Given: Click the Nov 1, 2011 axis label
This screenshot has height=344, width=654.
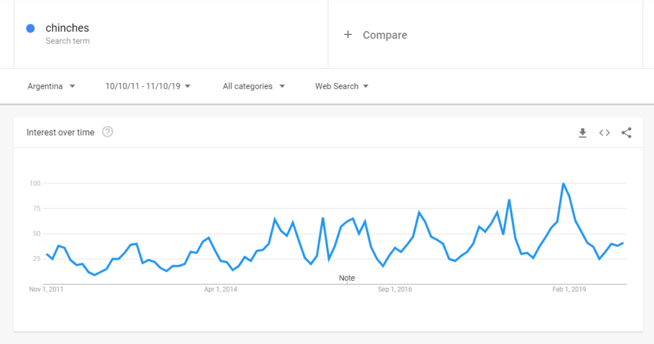Looking at the screenshot, I should 46,289.
